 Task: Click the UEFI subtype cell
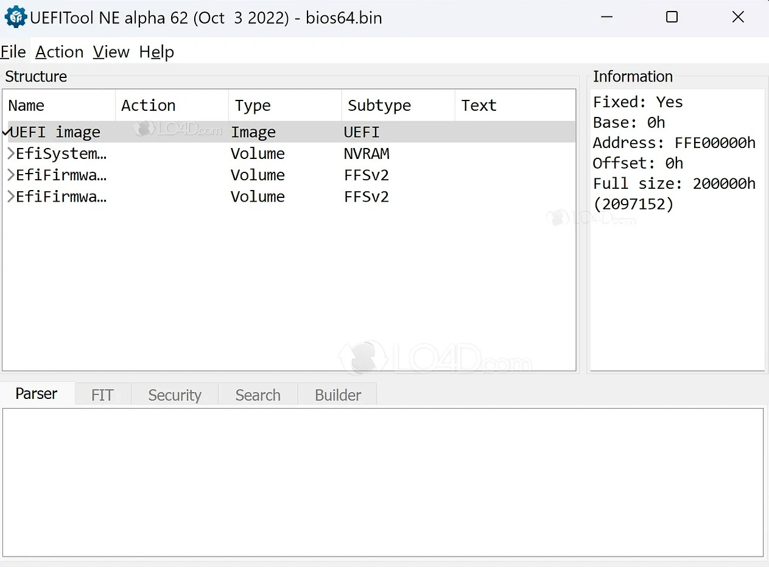tap(362, 132)
